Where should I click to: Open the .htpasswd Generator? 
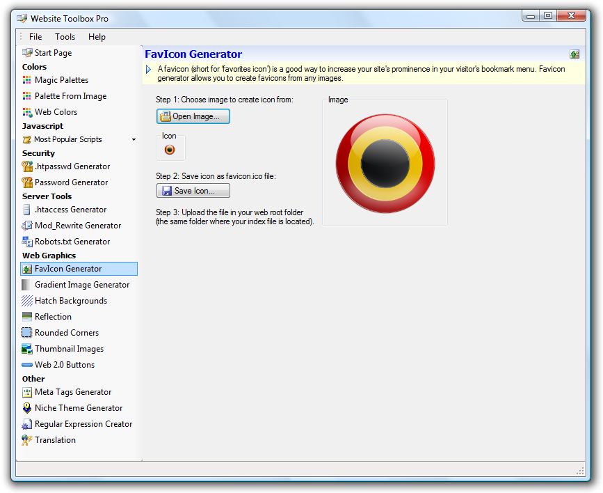point(72,166)
